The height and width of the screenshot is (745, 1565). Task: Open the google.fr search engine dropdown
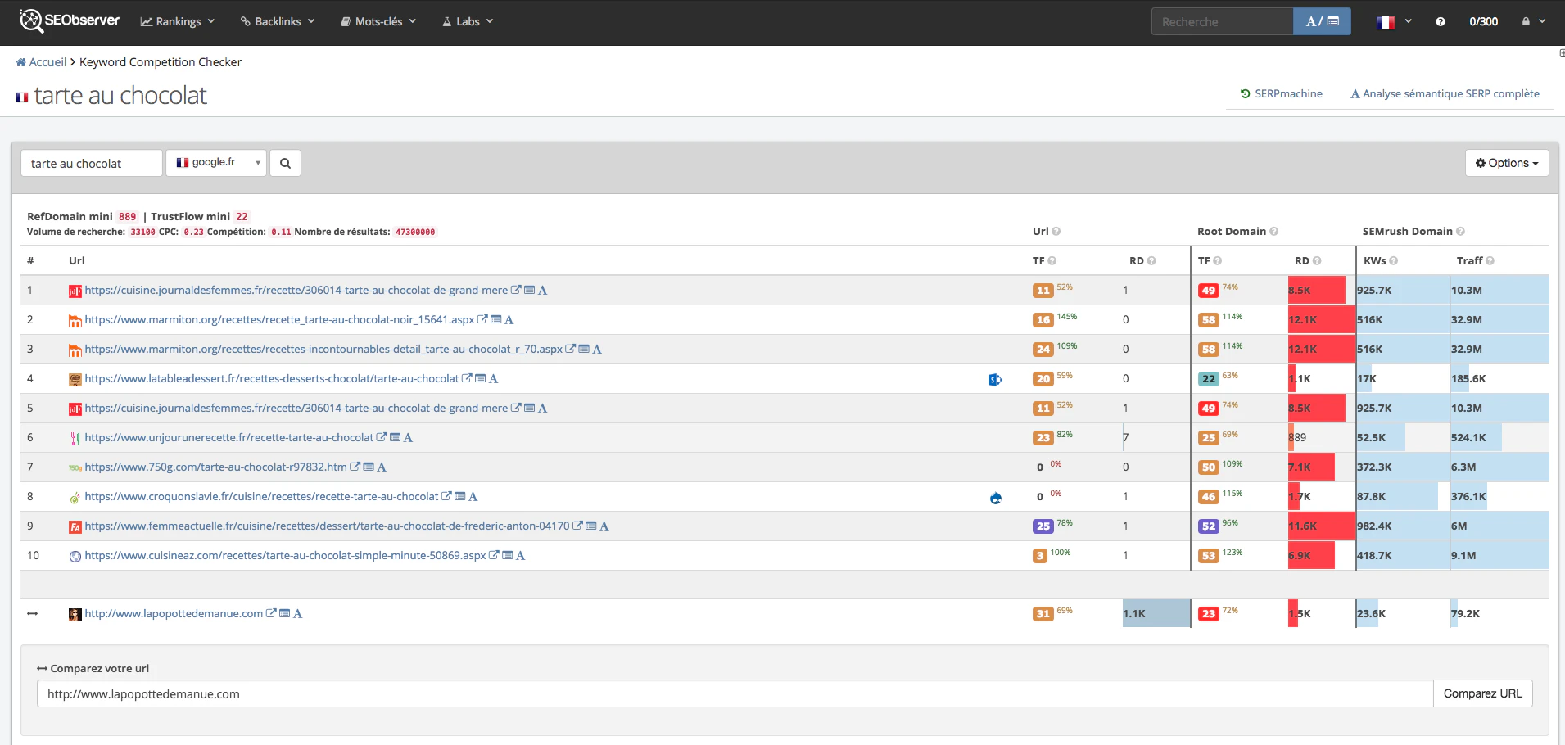pyautogui.click(x=216, y=163)
